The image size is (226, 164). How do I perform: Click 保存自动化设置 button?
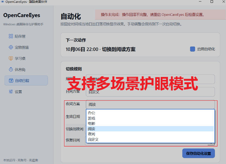tap(199, 153)
